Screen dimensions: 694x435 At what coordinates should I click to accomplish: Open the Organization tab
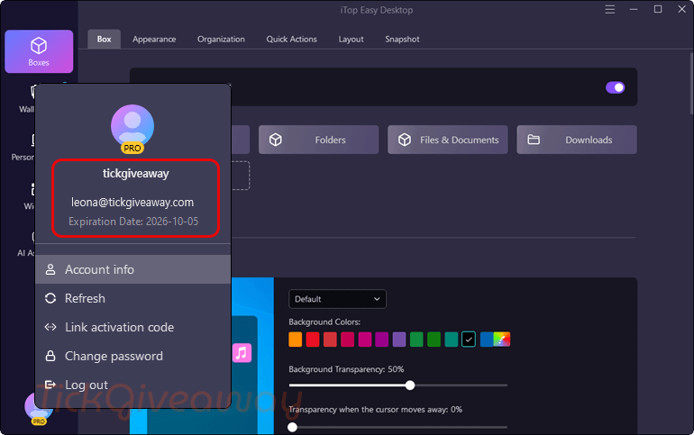[221, 39]
